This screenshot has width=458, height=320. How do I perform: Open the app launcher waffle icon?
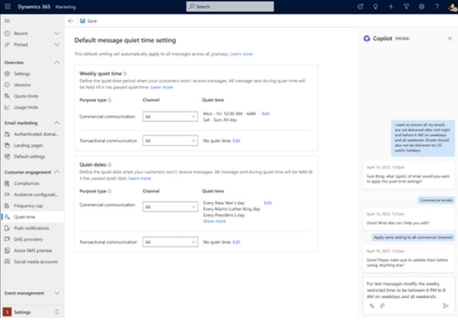click(x=8, y=6)
